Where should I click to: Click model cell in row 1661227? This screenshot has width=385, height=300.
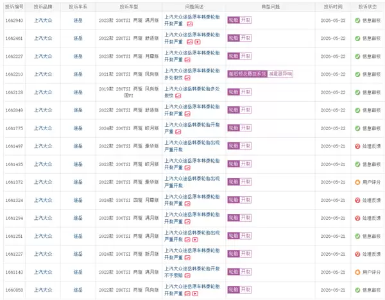pos(129,254)
